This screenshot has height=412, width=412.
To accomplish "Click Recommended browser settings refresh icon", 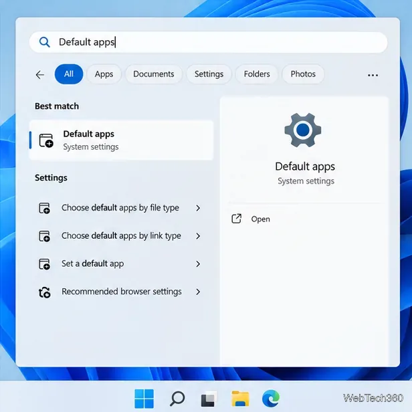I will pos(44,292).
